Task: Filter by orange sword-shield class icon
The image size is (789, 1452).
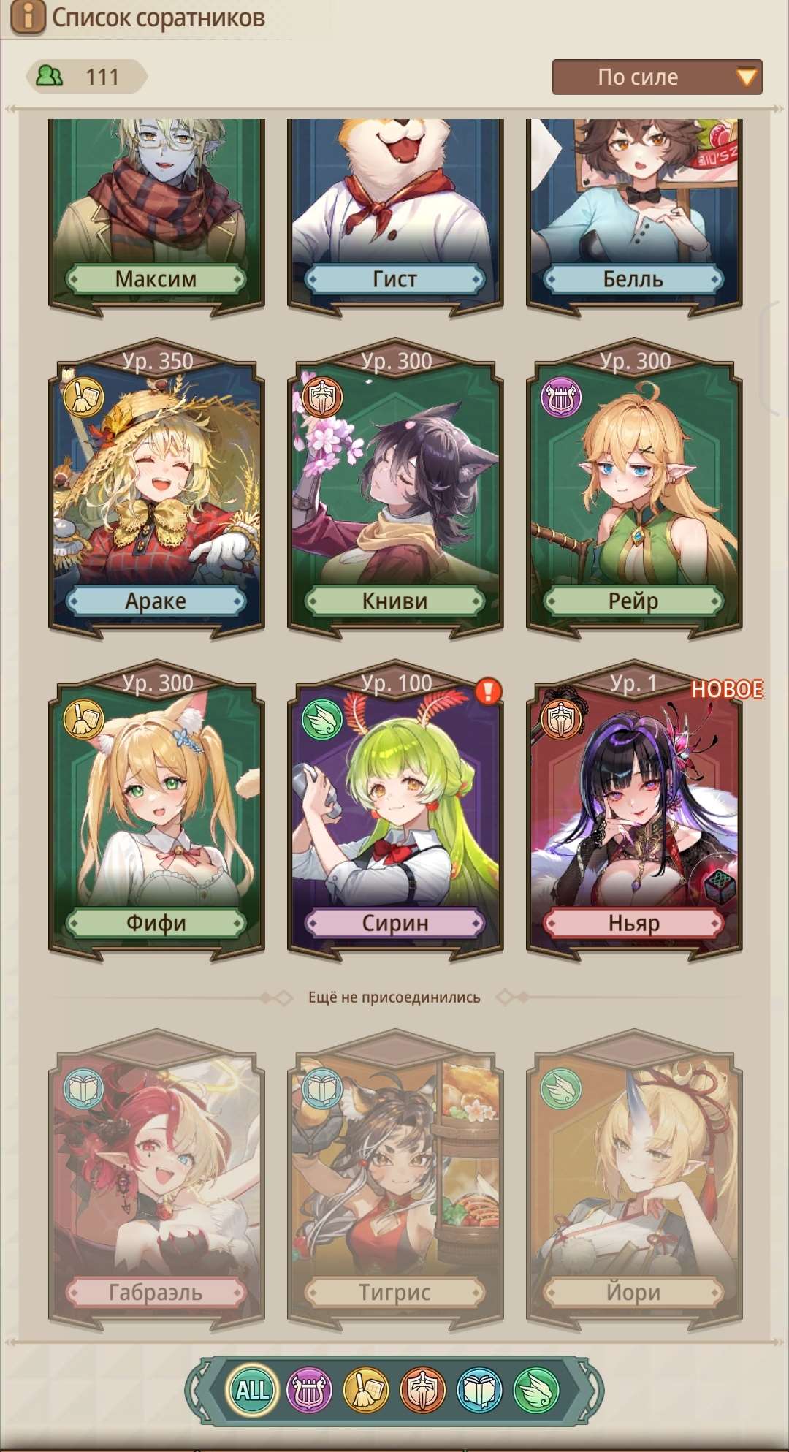Action: [x=422, y=1389]
